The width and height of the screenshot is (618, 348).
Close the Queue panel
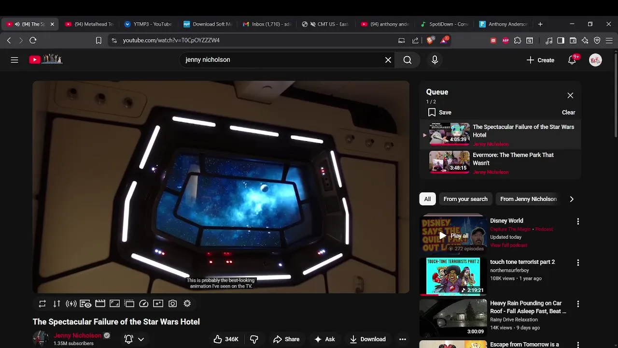(570, 95)
